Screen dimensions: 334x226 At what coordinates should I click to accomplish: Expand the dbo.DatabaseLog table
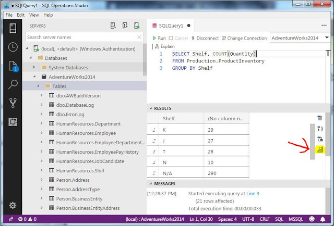[x=42, y=105]
